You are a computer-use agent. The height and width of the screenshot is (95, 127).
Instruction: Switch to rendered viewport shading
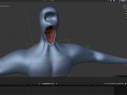pos(126,1)
